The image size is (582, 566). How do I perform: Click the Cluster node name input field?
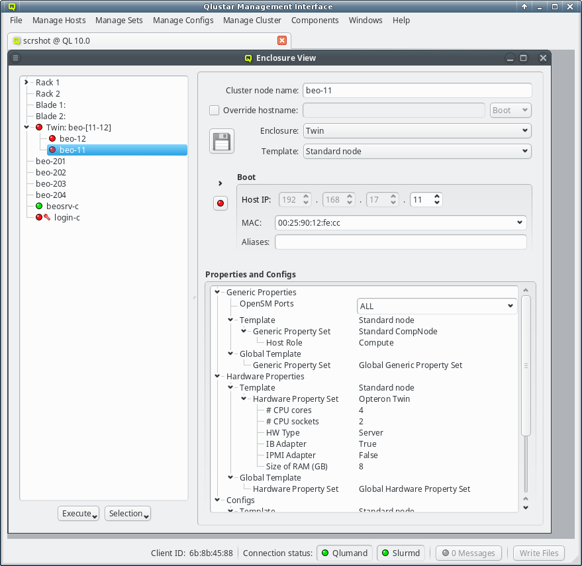[x=417, y=91]
